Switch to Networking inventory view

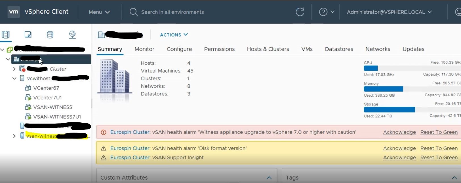tap(72, 35)
